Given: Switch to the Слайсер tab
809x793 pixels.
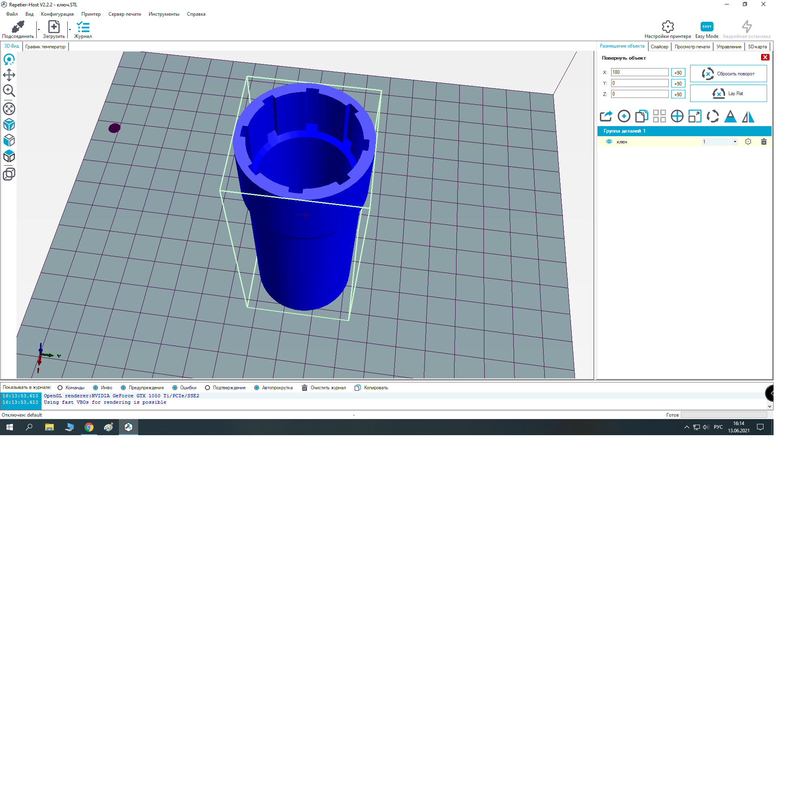Looking at the screenshot, I should point(659,47).
